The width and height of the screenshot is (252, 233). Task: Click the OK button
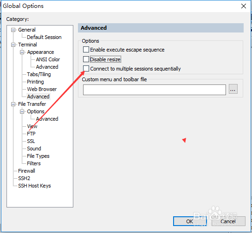pyautogui.click(x=189, y=221)
